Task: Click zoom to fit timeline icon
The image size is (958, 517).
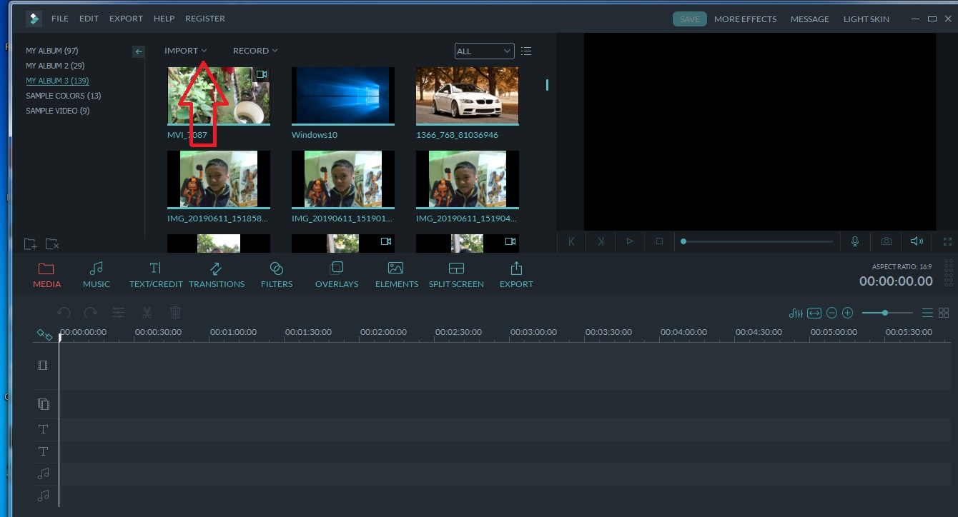Action: point(814,313)
